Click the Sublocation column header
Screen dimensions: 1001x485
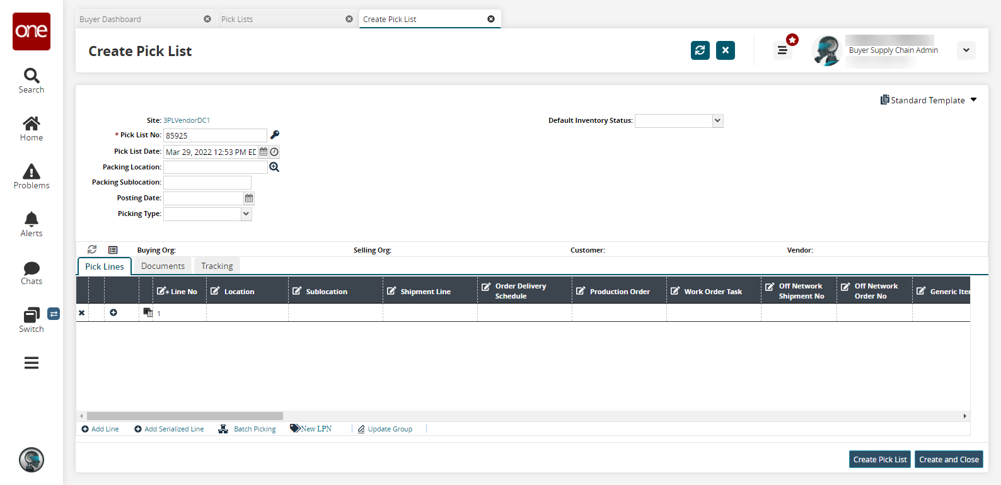pyautogui.click(x=335, y=291)
